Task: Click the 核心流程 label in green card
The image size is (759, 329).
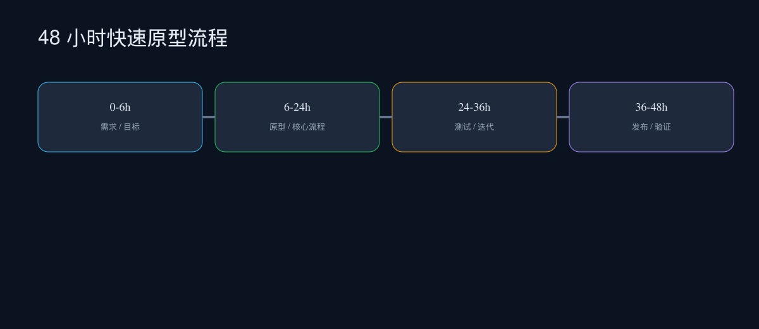Action: [x=309, y=127]
